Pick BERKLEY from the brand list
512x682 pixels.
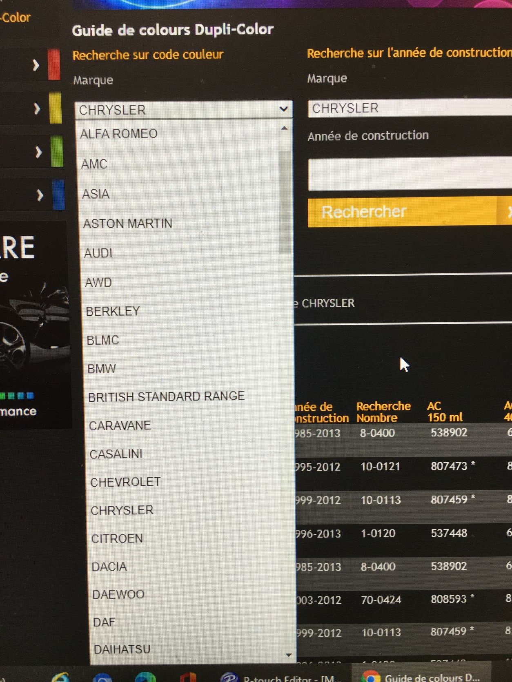113,311
